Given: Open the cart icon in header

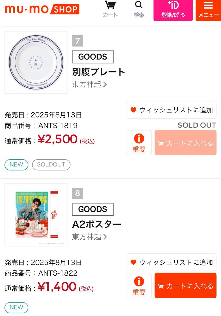Looking at the screenshot, I should 110,9.
